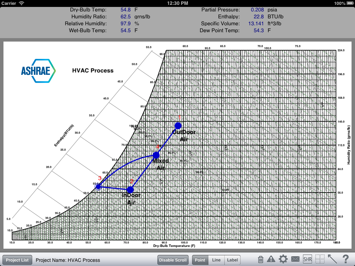The image size is (355, 266).
Task: Tap the Specific Volume value 13.141
Action: click(x=256, y=24)
